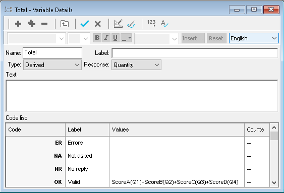Select the ER code row
Viewport: 284px width, 193px height.
pyautogui.click(x=138, y=143)
